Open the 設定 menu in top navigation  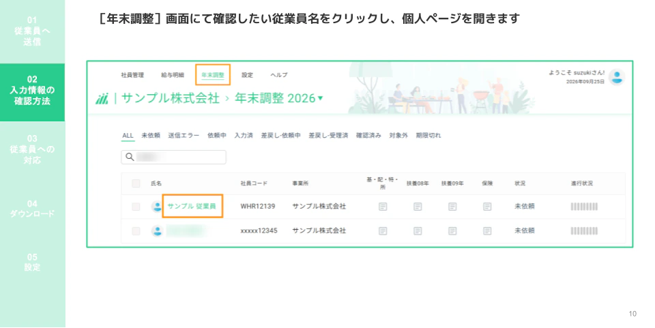[x=247, y=75]
